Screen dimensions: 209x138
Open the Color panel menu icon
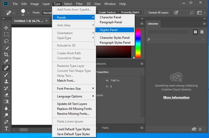tap(142, 24)
